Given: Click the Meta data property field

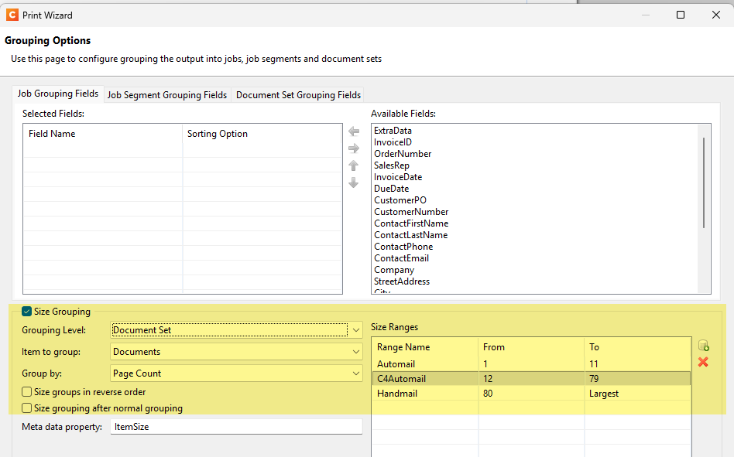Looking at the screenshot, I should (235, 427).
